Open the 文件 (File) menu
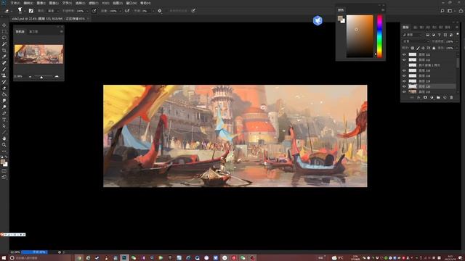Screen dimensions: 465x261 click(15, 3)
